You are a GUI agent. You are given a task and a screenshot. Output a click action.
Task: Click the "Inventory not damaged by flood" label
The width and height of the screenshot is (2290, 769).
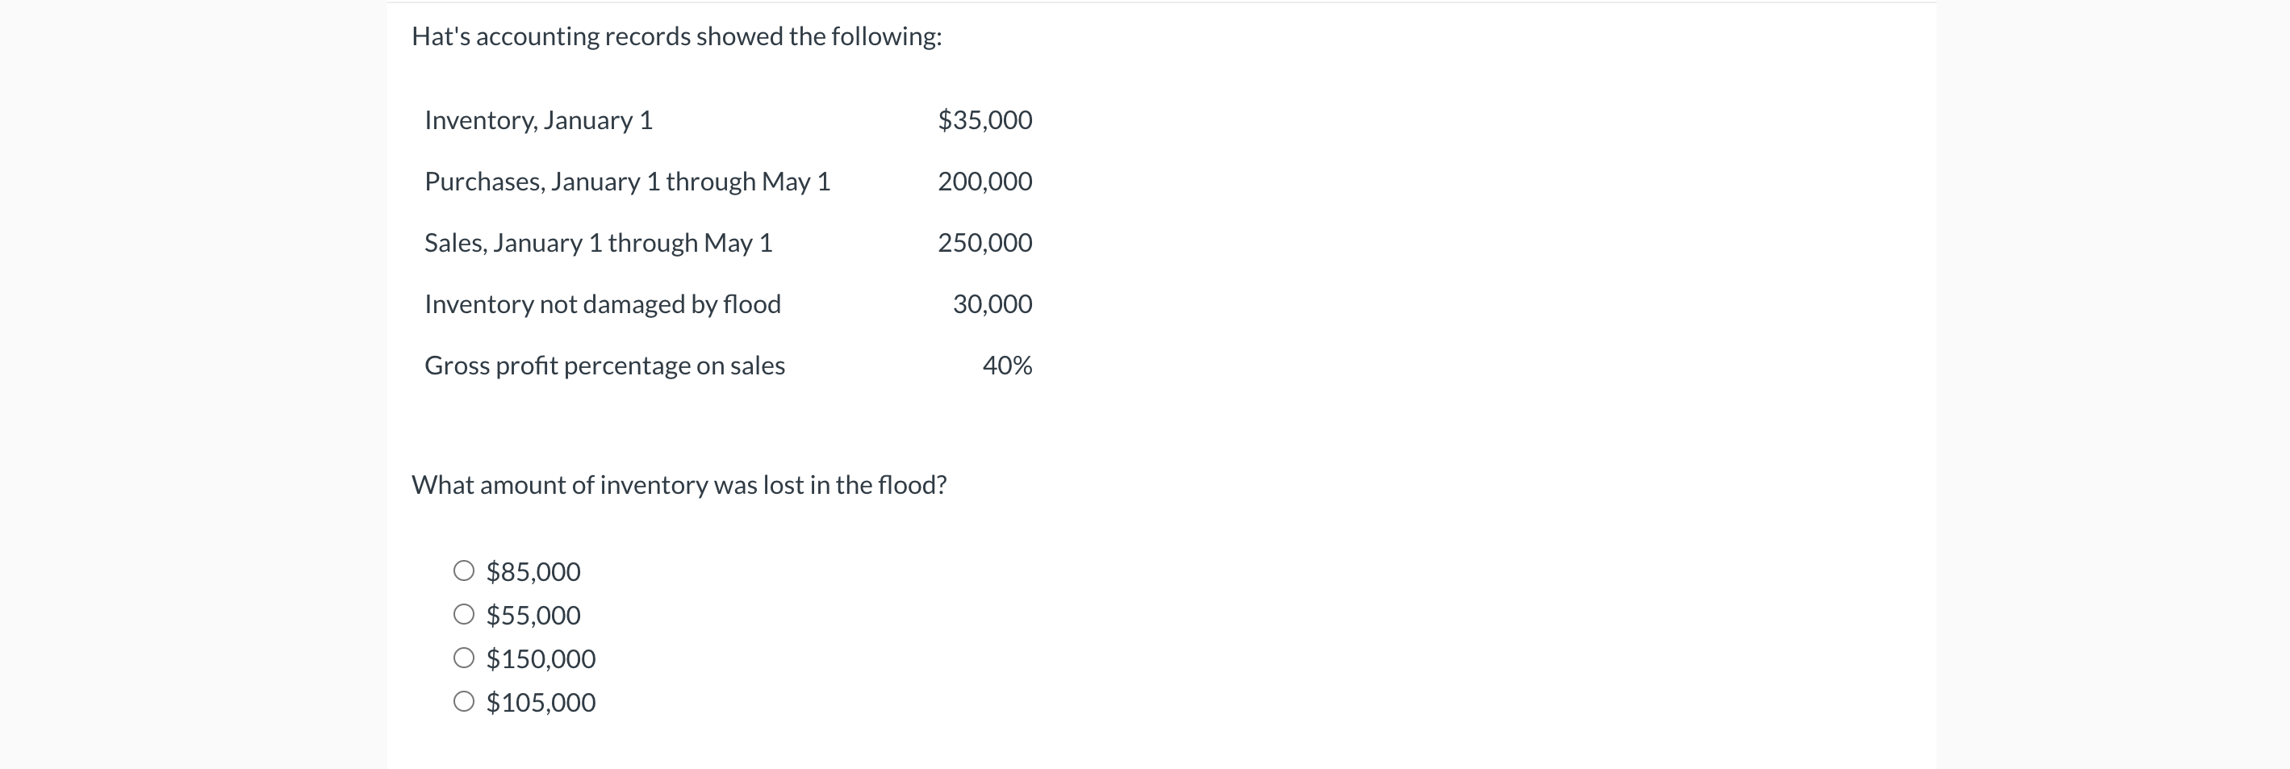tap(603, 304)
